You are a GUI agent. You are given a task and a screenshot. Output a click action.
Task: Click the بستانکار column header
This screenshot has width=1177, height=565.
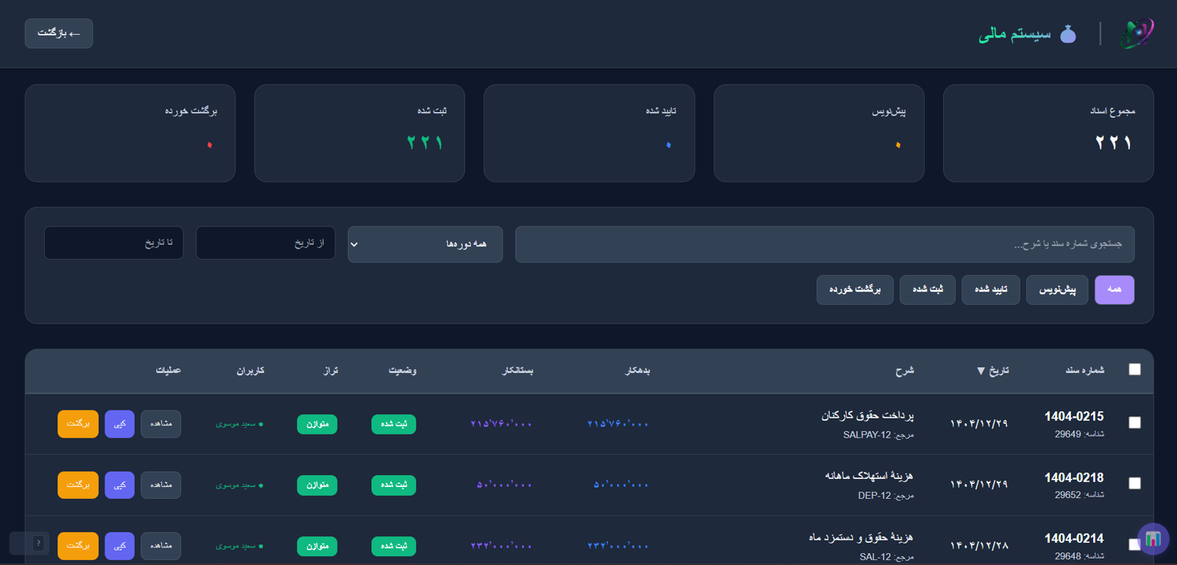click(518, 370)
